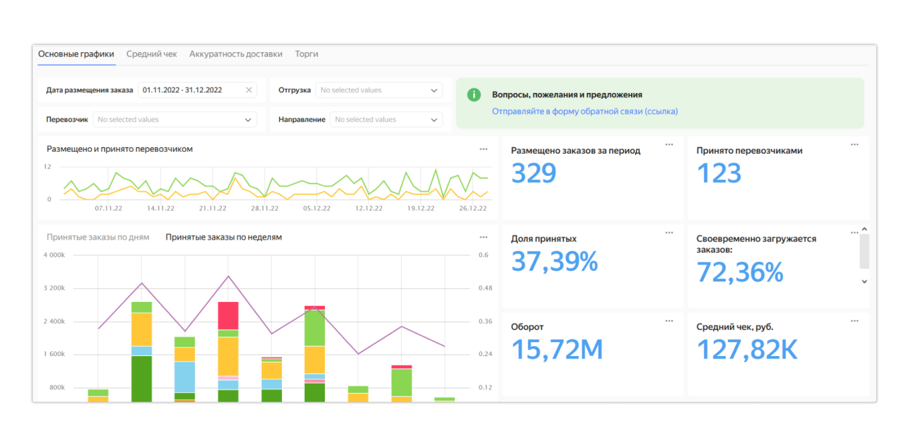Open the Торги tab
This screenshot has width=909, height=447.
306,54
